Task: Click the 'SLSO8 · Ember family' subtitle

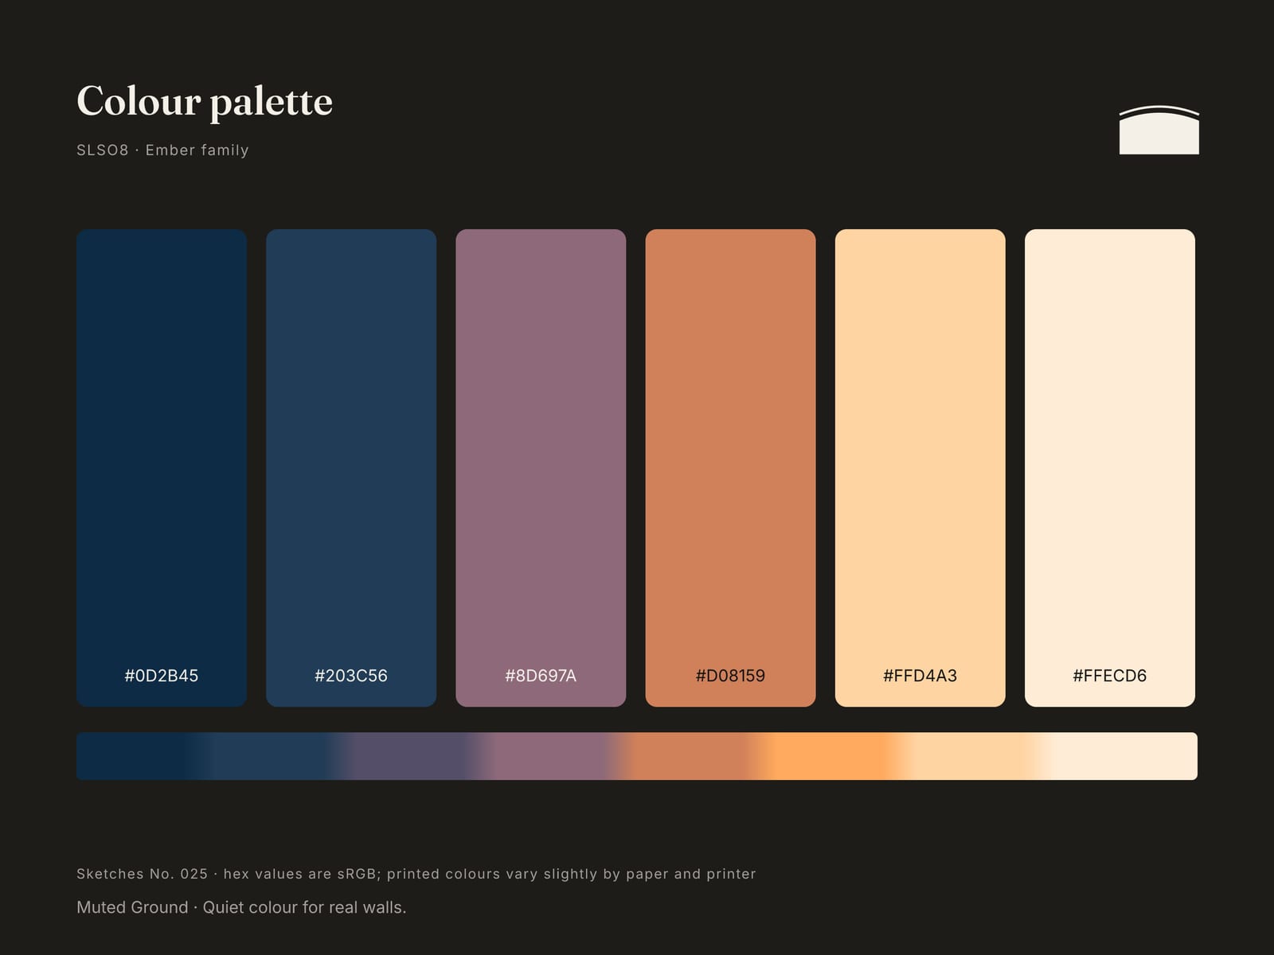Action: (162, 150)
